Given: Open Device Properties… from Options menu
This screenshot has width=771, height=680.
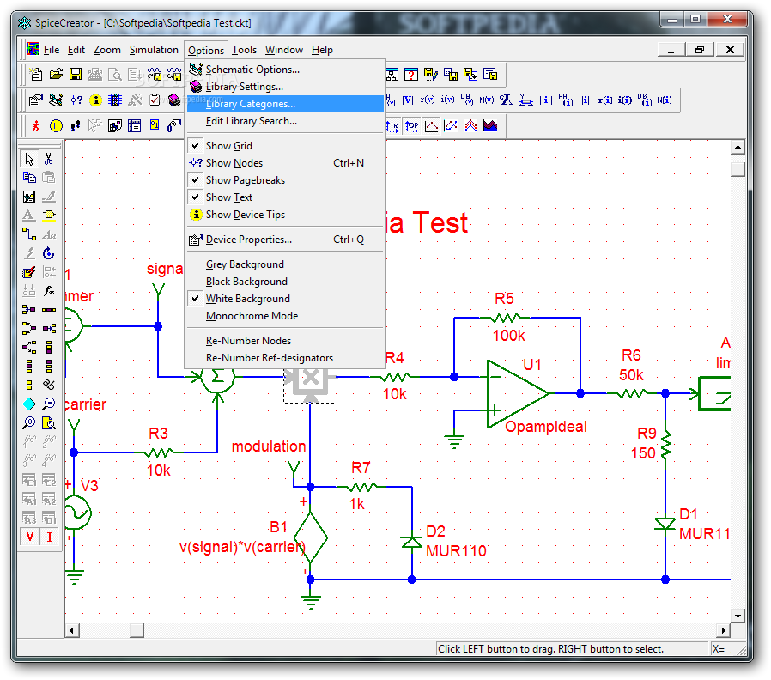Looking at the screenshot, I should tap(285, 240).
